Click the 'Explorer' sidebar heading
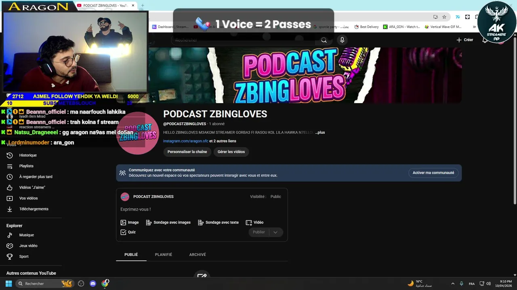The image size is (517, 290). point(15,226)
